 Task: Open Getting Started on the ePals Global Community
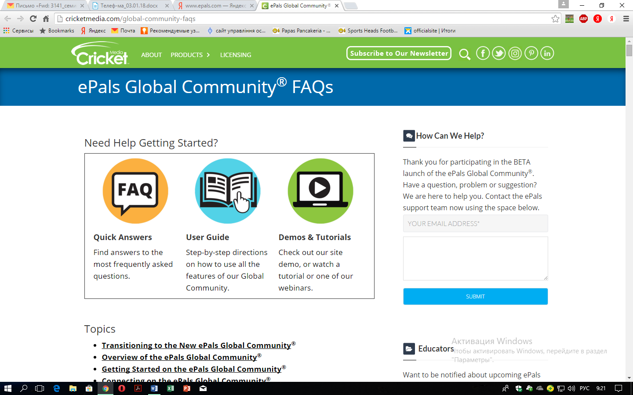pos(191,369)
